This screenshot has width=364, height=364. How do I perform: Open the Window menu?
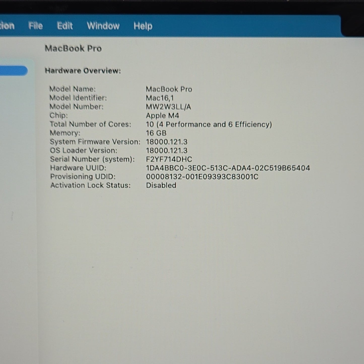103,26
